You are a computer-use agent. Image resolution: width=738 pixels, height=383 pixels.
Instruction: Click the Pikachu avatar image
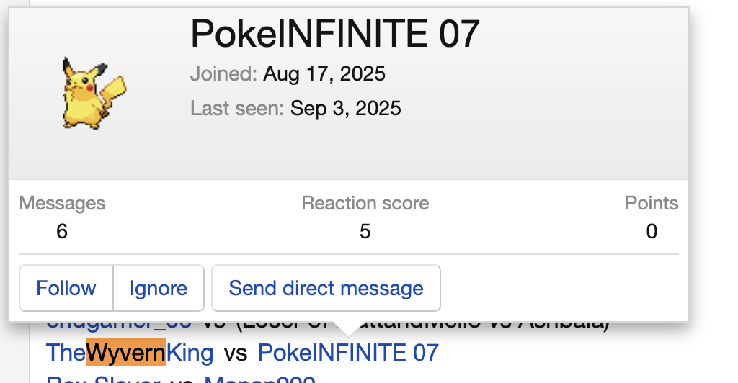pyautogui.click(x=84, y=94)
